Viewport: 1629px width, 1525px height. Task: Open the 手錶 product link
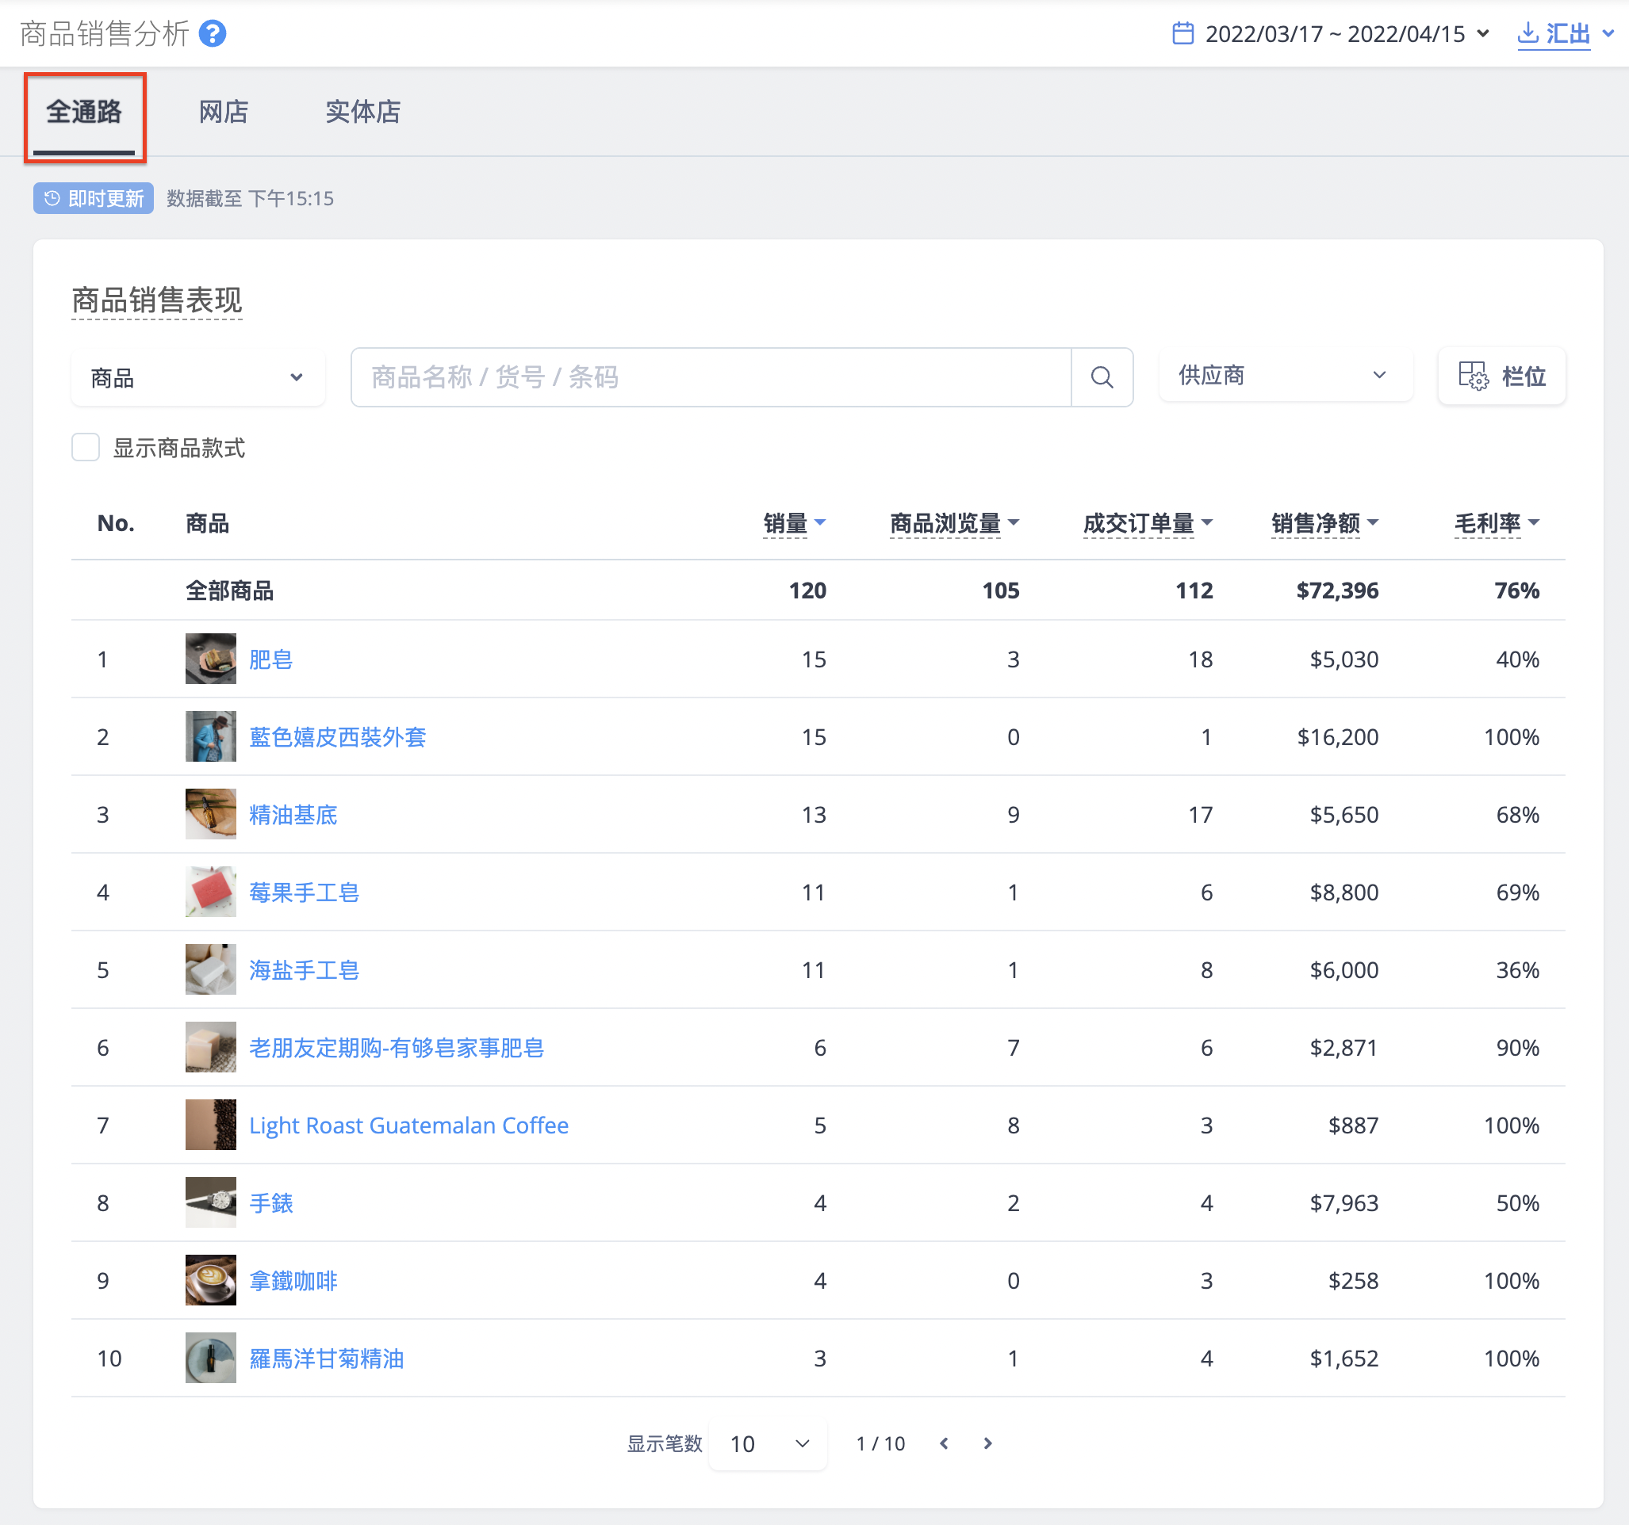[270, 1203]
